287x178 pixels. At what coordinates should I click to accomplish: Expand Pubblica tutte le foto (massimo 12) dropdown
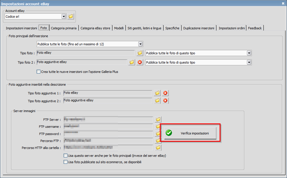coord(140,44)
